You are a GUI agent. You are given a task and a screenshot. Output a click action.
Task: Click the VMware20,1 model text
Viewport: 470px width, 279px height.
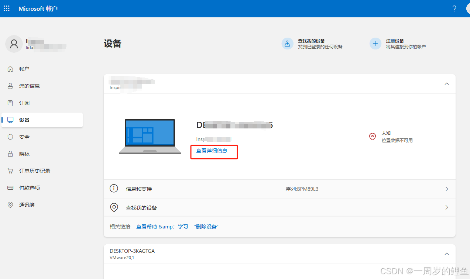[x=122, y=258]
